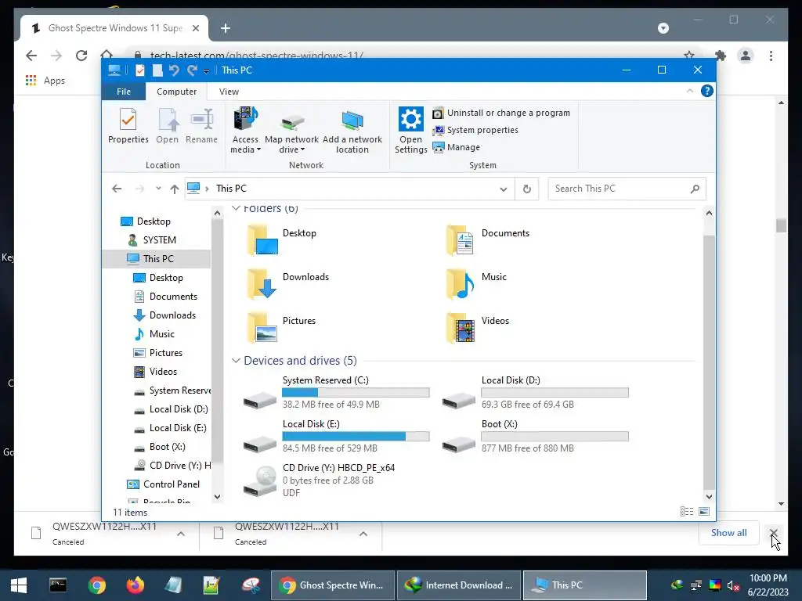Switch to the View ribbon tab

[229, 92]
